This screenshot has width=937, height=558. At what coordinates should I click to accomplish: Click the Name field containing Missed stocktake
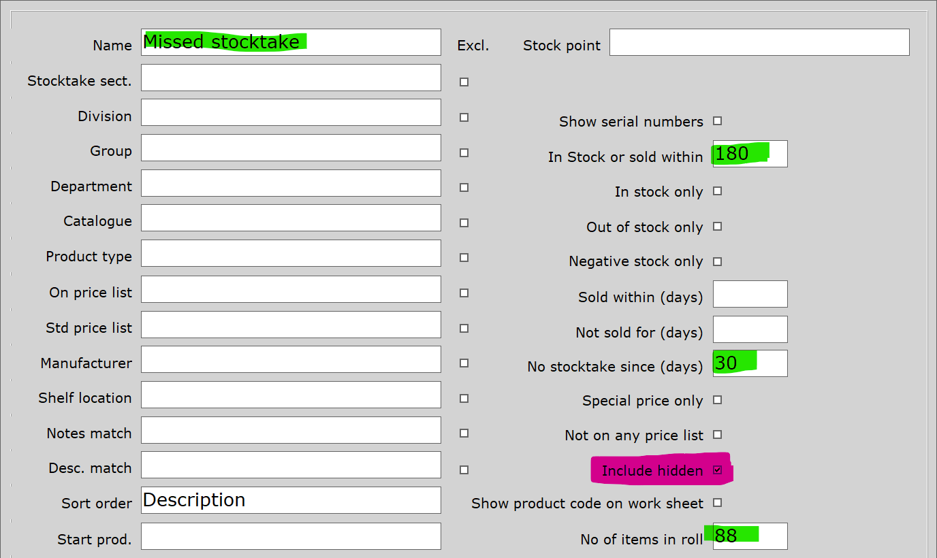click(291, 42)
